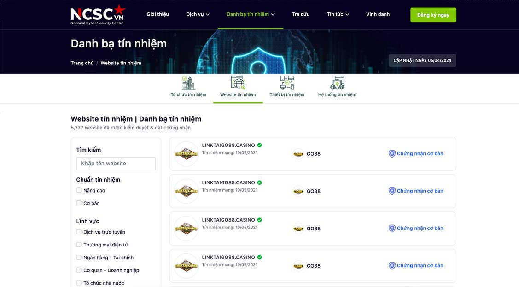Open the third LINKTAIGO88.CASINO title link
The height and width of the screenshot is (287, 519).
pos(228,220)
